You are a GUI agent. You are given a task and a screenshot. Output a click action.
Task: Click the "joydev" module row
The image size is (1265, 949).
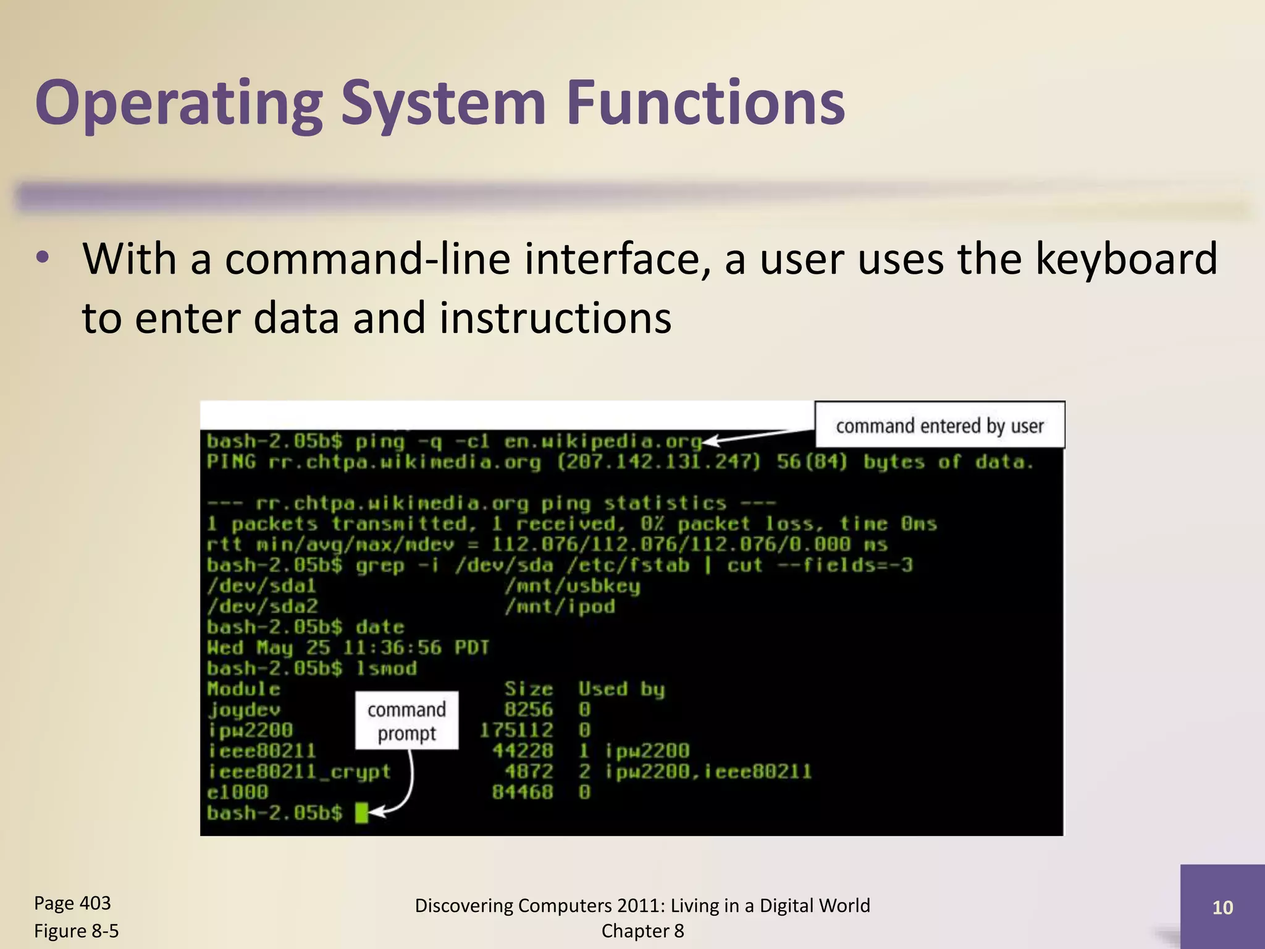(x=399, y=709)
